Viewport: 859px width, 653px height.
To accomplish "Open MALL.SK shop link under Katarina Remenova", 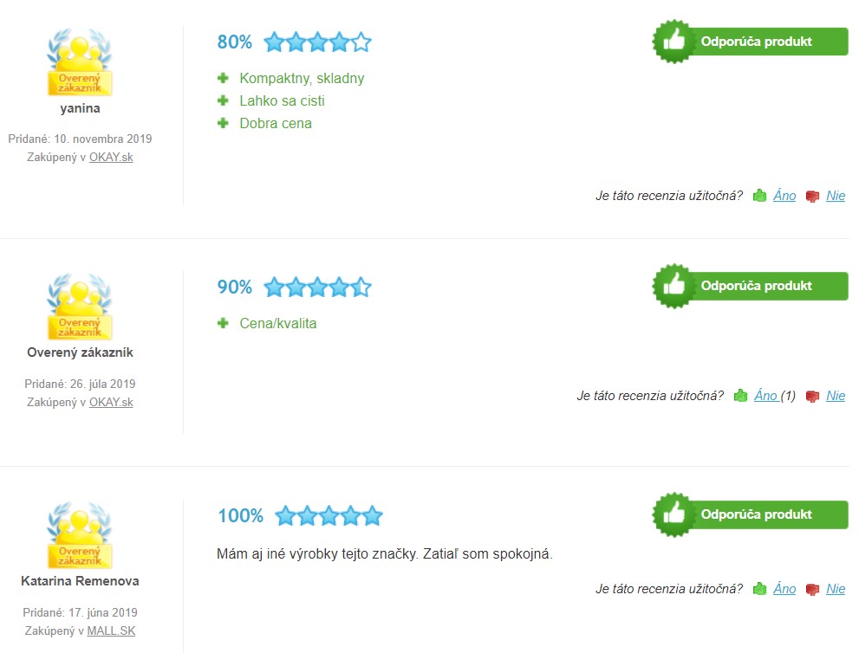I will [111, 630].
